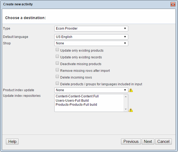Close the Create new activity dialog
Viewport: 178px width, 152px height.
pos(173,4)
